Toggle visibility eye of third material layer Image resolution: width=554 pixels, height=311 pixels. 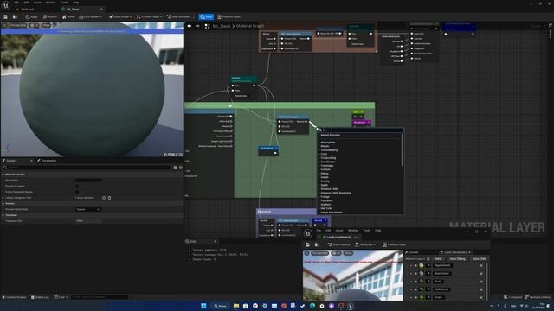point(415,282)
